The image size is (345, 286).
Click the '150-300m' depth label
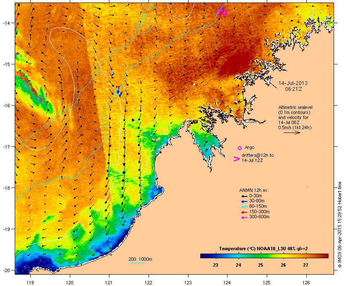260,212
